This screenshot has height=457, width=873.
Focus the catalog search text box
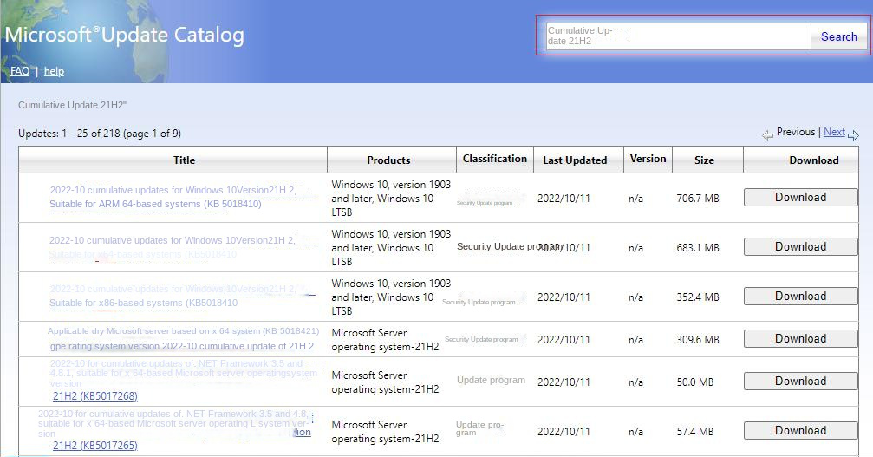click(678, 36)
